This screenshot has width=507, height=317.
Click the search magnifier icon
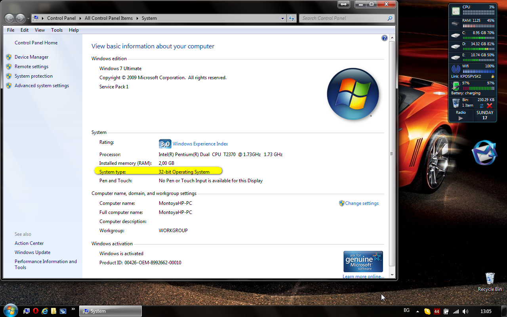pos(390,18)
